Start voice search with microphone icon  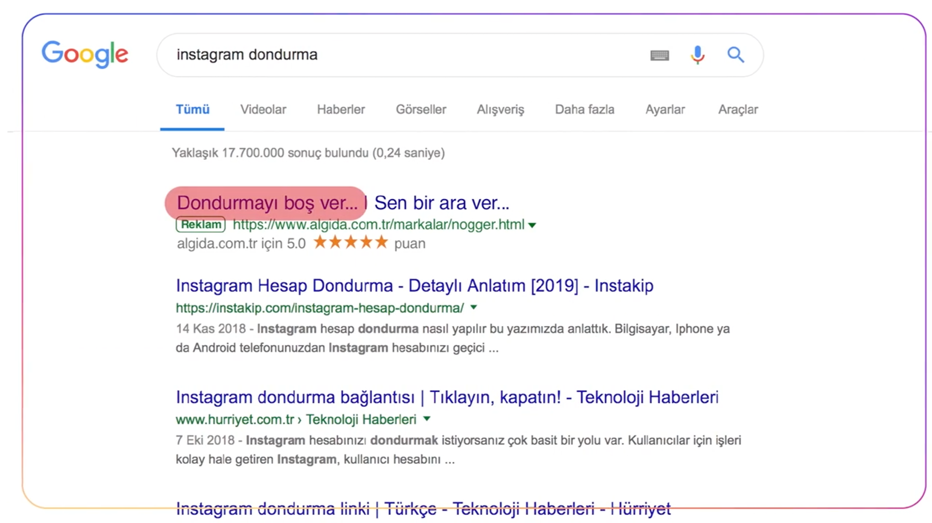(698, 55)
